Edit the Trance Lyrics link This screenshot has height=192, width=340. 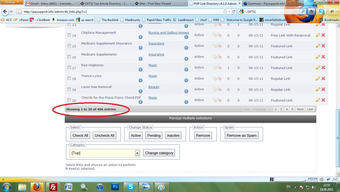pyautogui.click(x=318, y=78)
